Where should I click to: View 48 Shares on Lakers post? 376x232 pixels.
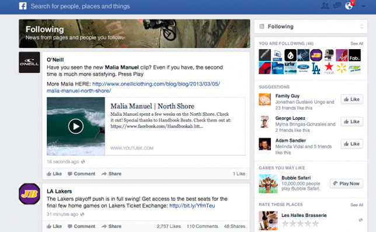point(235,226)
